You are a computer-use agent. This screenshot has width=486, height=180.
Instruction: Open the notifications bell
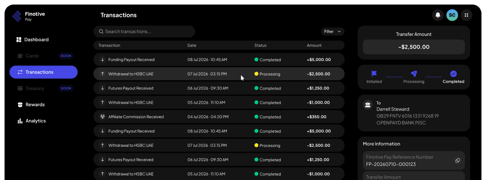click(438, 15)
